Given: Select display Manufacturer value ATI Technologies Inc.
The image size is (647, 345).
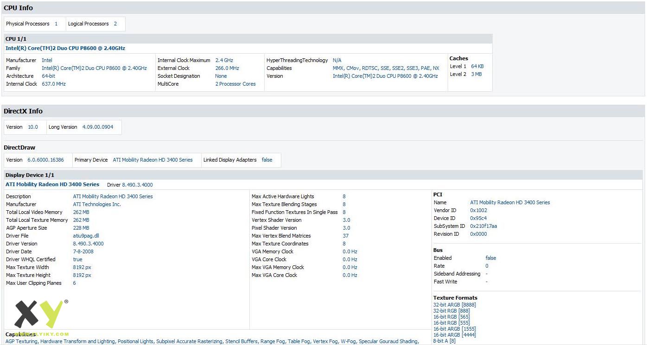Looking at the screenshot, I should pyautogui.click(x=97, y=204).
